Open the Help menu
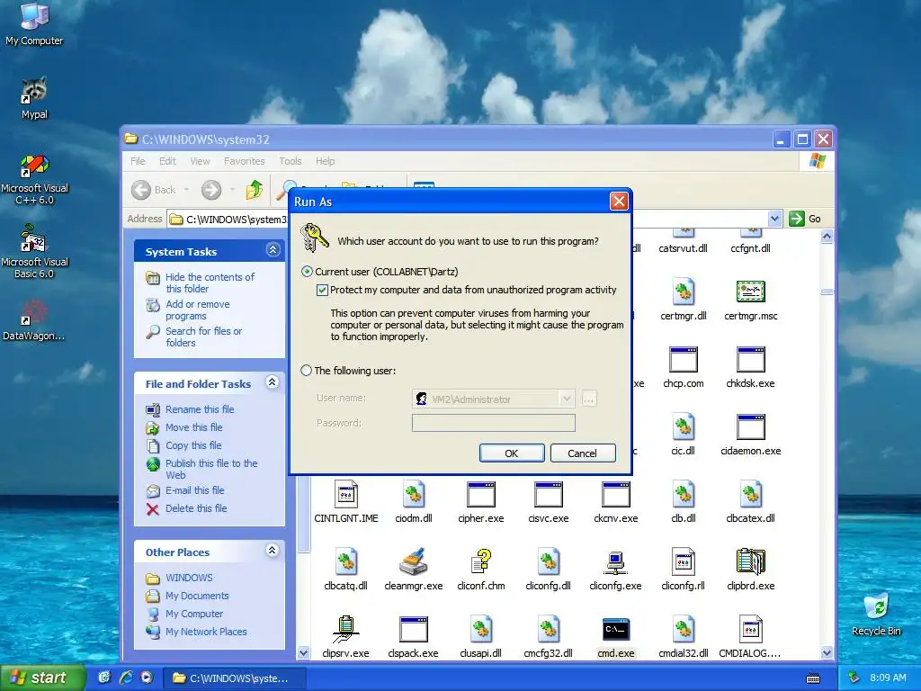The image size is (921, 691). click(x=325, y=161)
